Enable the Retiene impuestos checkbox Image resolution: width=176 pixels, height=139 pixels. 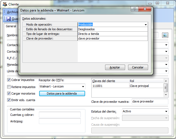(9, 87)
